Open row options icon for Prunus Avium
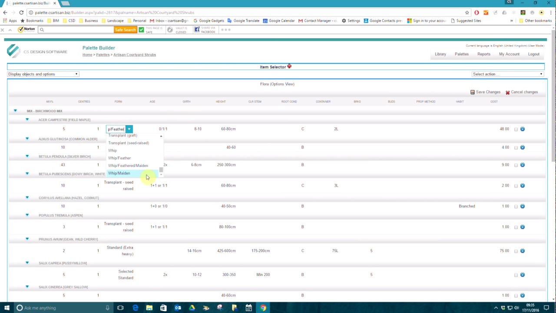The width and height of the screenshot is (556, 313). (522, 251)
